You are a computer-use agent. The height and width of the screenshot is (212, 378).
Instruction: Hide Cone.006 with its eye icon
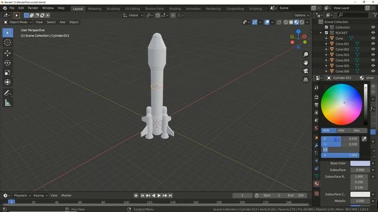[x=373, y=71]
